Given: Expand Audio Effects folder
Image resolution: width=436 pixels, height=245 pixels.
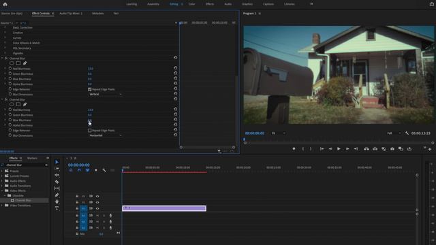Looking at the screenshot, I should 2,181.
